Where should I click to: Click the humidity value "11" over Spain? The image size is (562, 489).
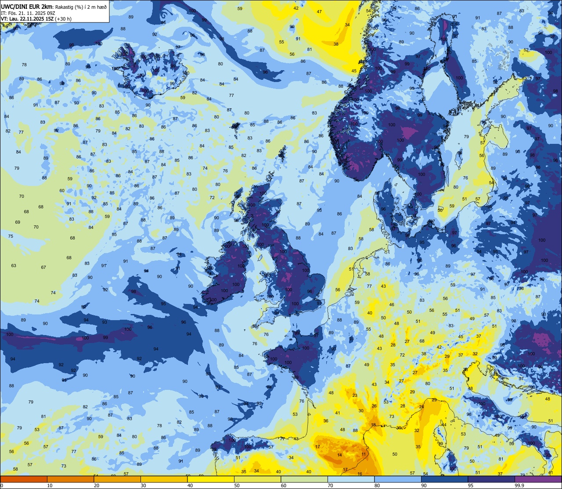pos(364,454)
